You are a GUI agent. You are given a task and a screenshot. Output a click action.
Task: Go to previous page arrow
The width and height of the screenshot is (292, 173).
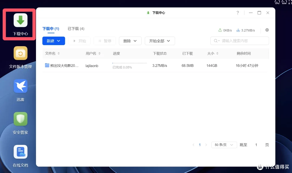point(194,145)
